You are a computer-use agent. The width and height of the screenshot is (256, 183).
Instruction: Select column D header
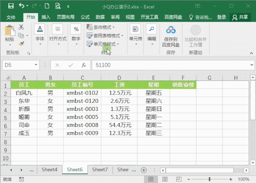pos(119,78)
